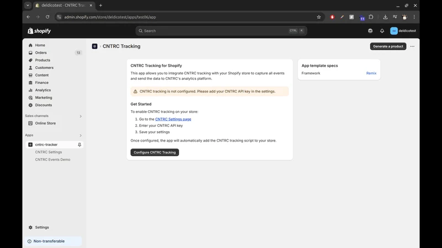
Task: Open the Chrome three-dot menu
Action: 414,17
